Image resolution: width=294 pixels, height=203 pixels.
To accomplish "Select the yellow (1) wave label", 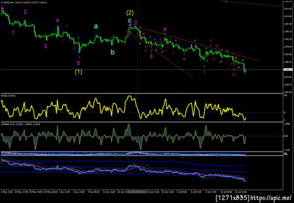I will (x=78, y=72).
